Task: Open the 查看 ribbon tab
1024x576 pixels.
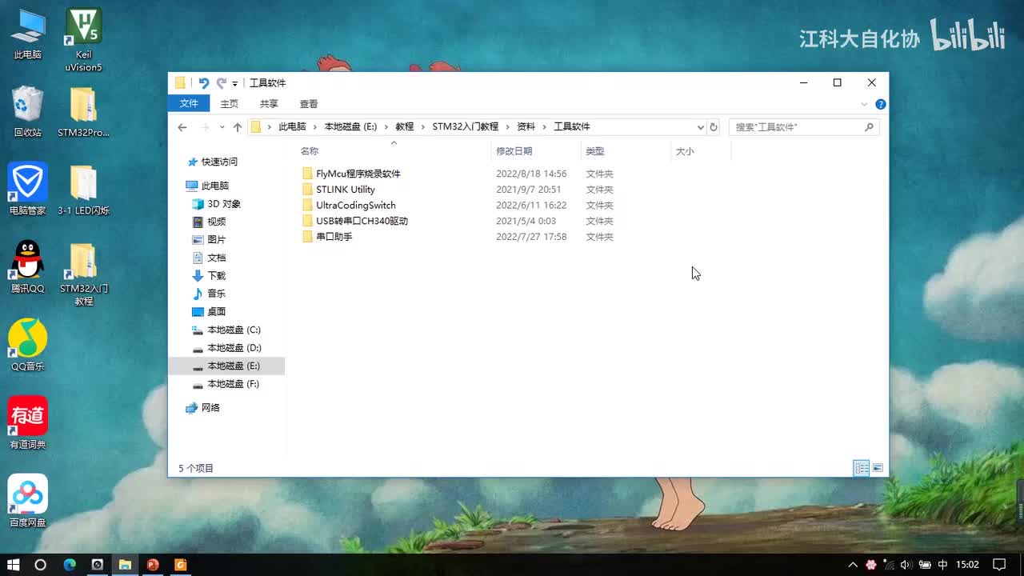Action: 309,104
